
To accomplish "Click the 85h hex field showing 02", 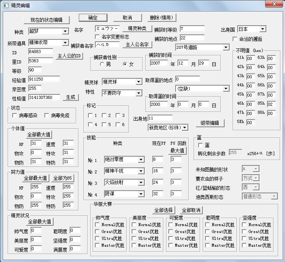I will 271,104.
